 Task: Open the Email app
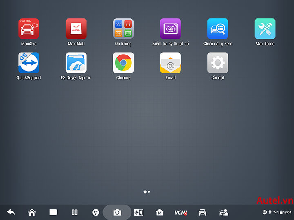pyautogui.click(x=170, y=62)
